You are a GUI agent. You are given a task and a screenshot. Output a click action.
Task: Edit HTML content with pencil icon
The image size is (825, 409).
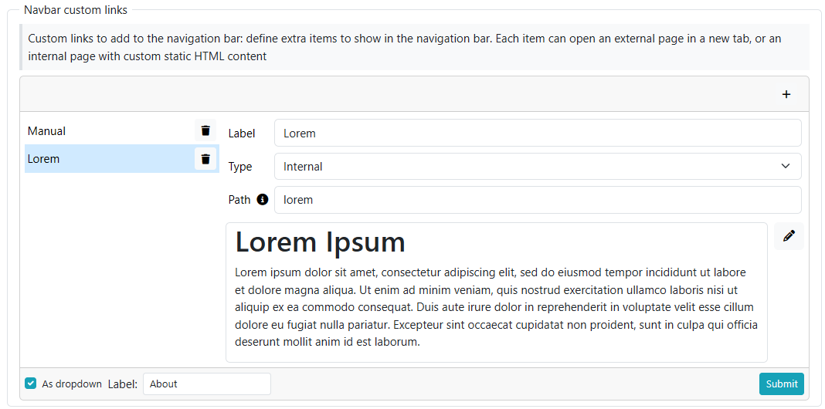click(x=789, y=236)
